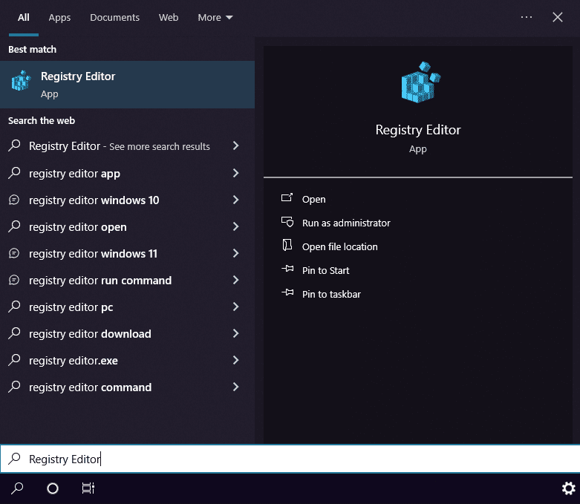580x504 pixels.
Task: Switch to the Web tab
Action: [x=169, y=17]
